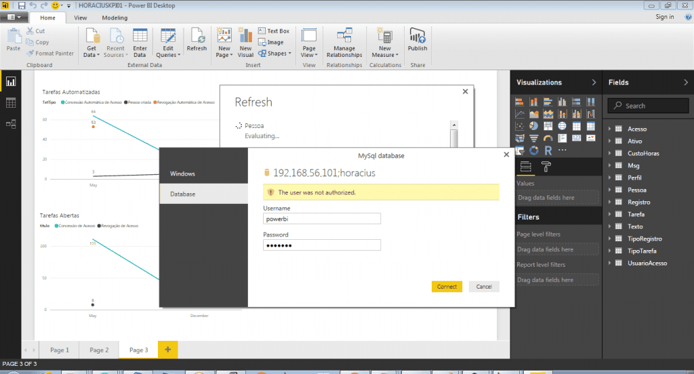Collapse the Visualizations pane chevron

click(594, 83)
